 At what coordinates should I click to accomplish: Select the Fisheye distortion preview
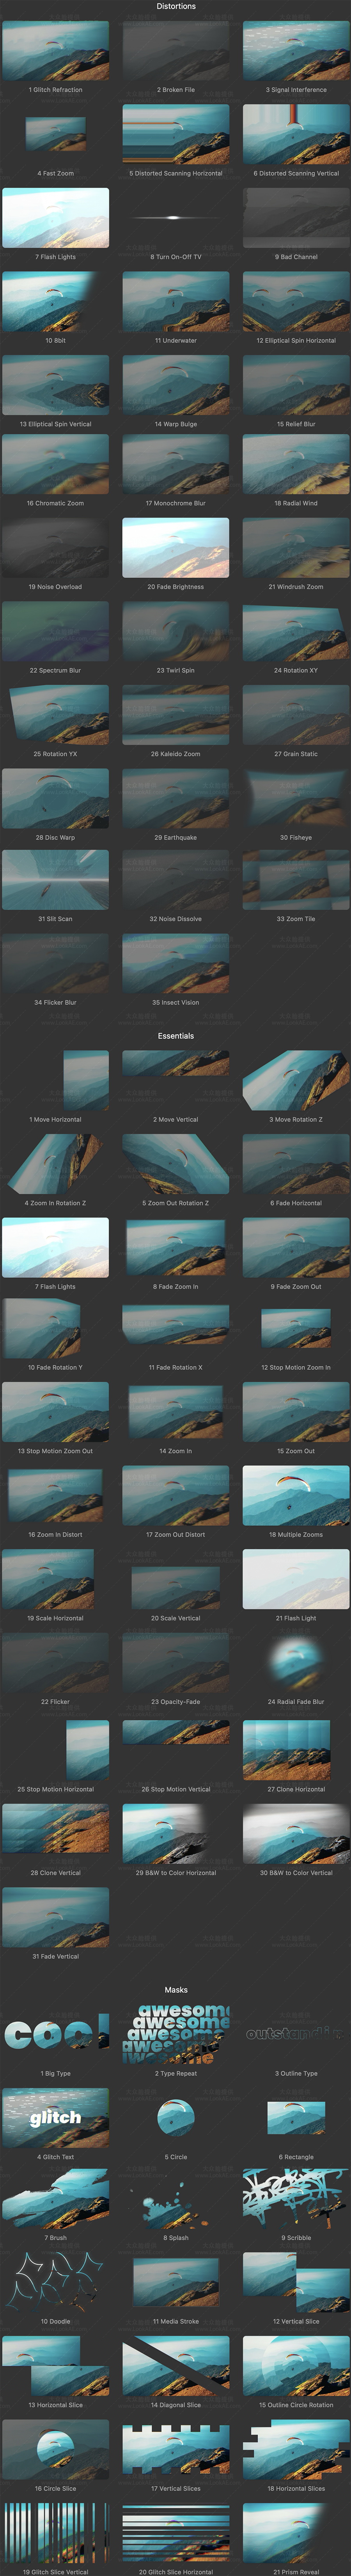296,799
